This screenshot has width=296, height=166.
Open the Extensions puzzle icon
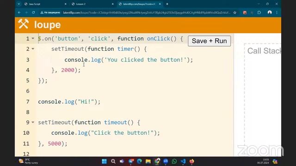coord(259,12)
